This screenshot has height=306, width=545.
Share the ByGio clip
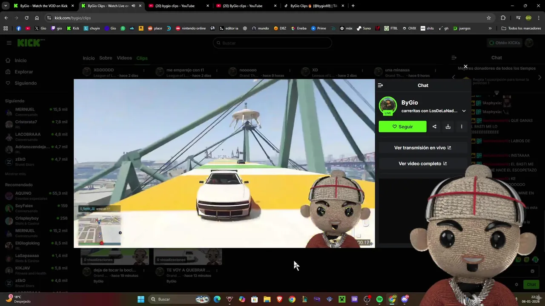pyautogui.click(x=434, y=127)
